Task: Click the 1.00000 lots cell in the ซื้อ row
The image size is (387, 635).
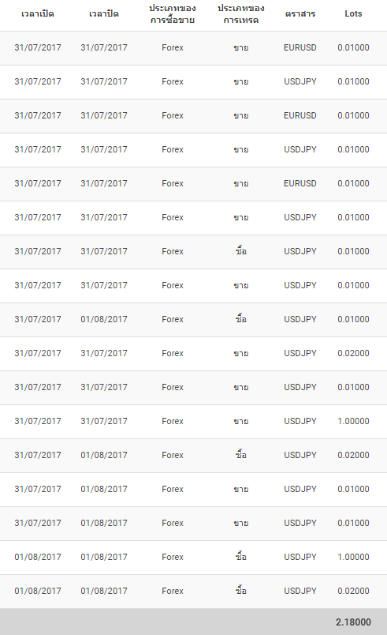Action: 353,558
